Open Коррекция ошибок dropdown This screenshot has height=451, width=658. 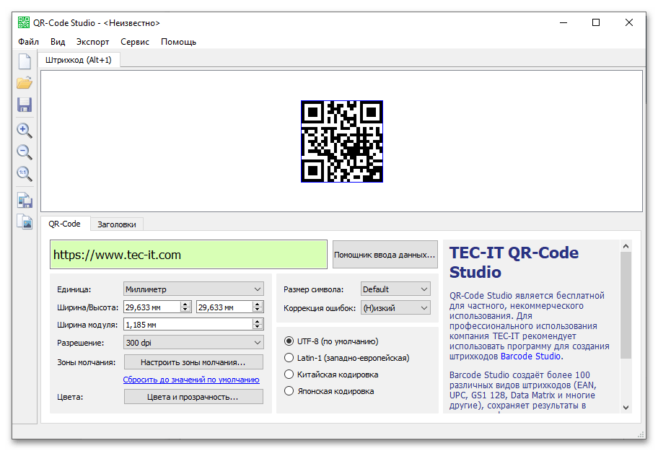[x=395, y=308]
